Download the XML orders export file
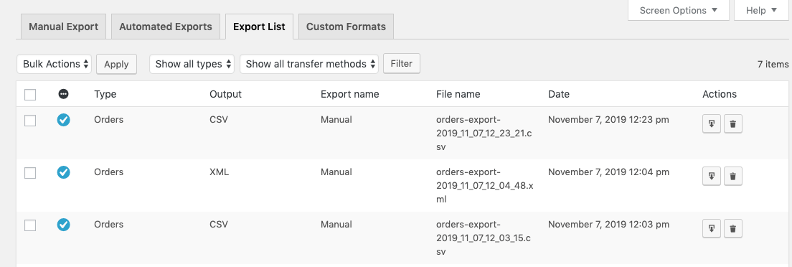The height and width of the screenshot is (267, 792). pos(712,176)
